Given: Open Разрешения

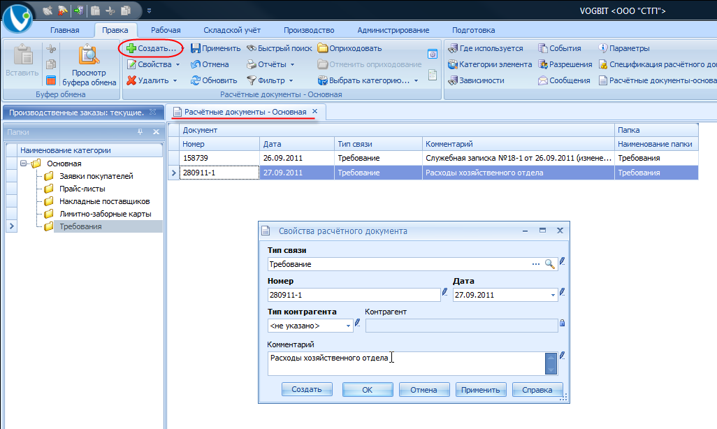Looking at the screenshot, I should [x=565, y=64].
